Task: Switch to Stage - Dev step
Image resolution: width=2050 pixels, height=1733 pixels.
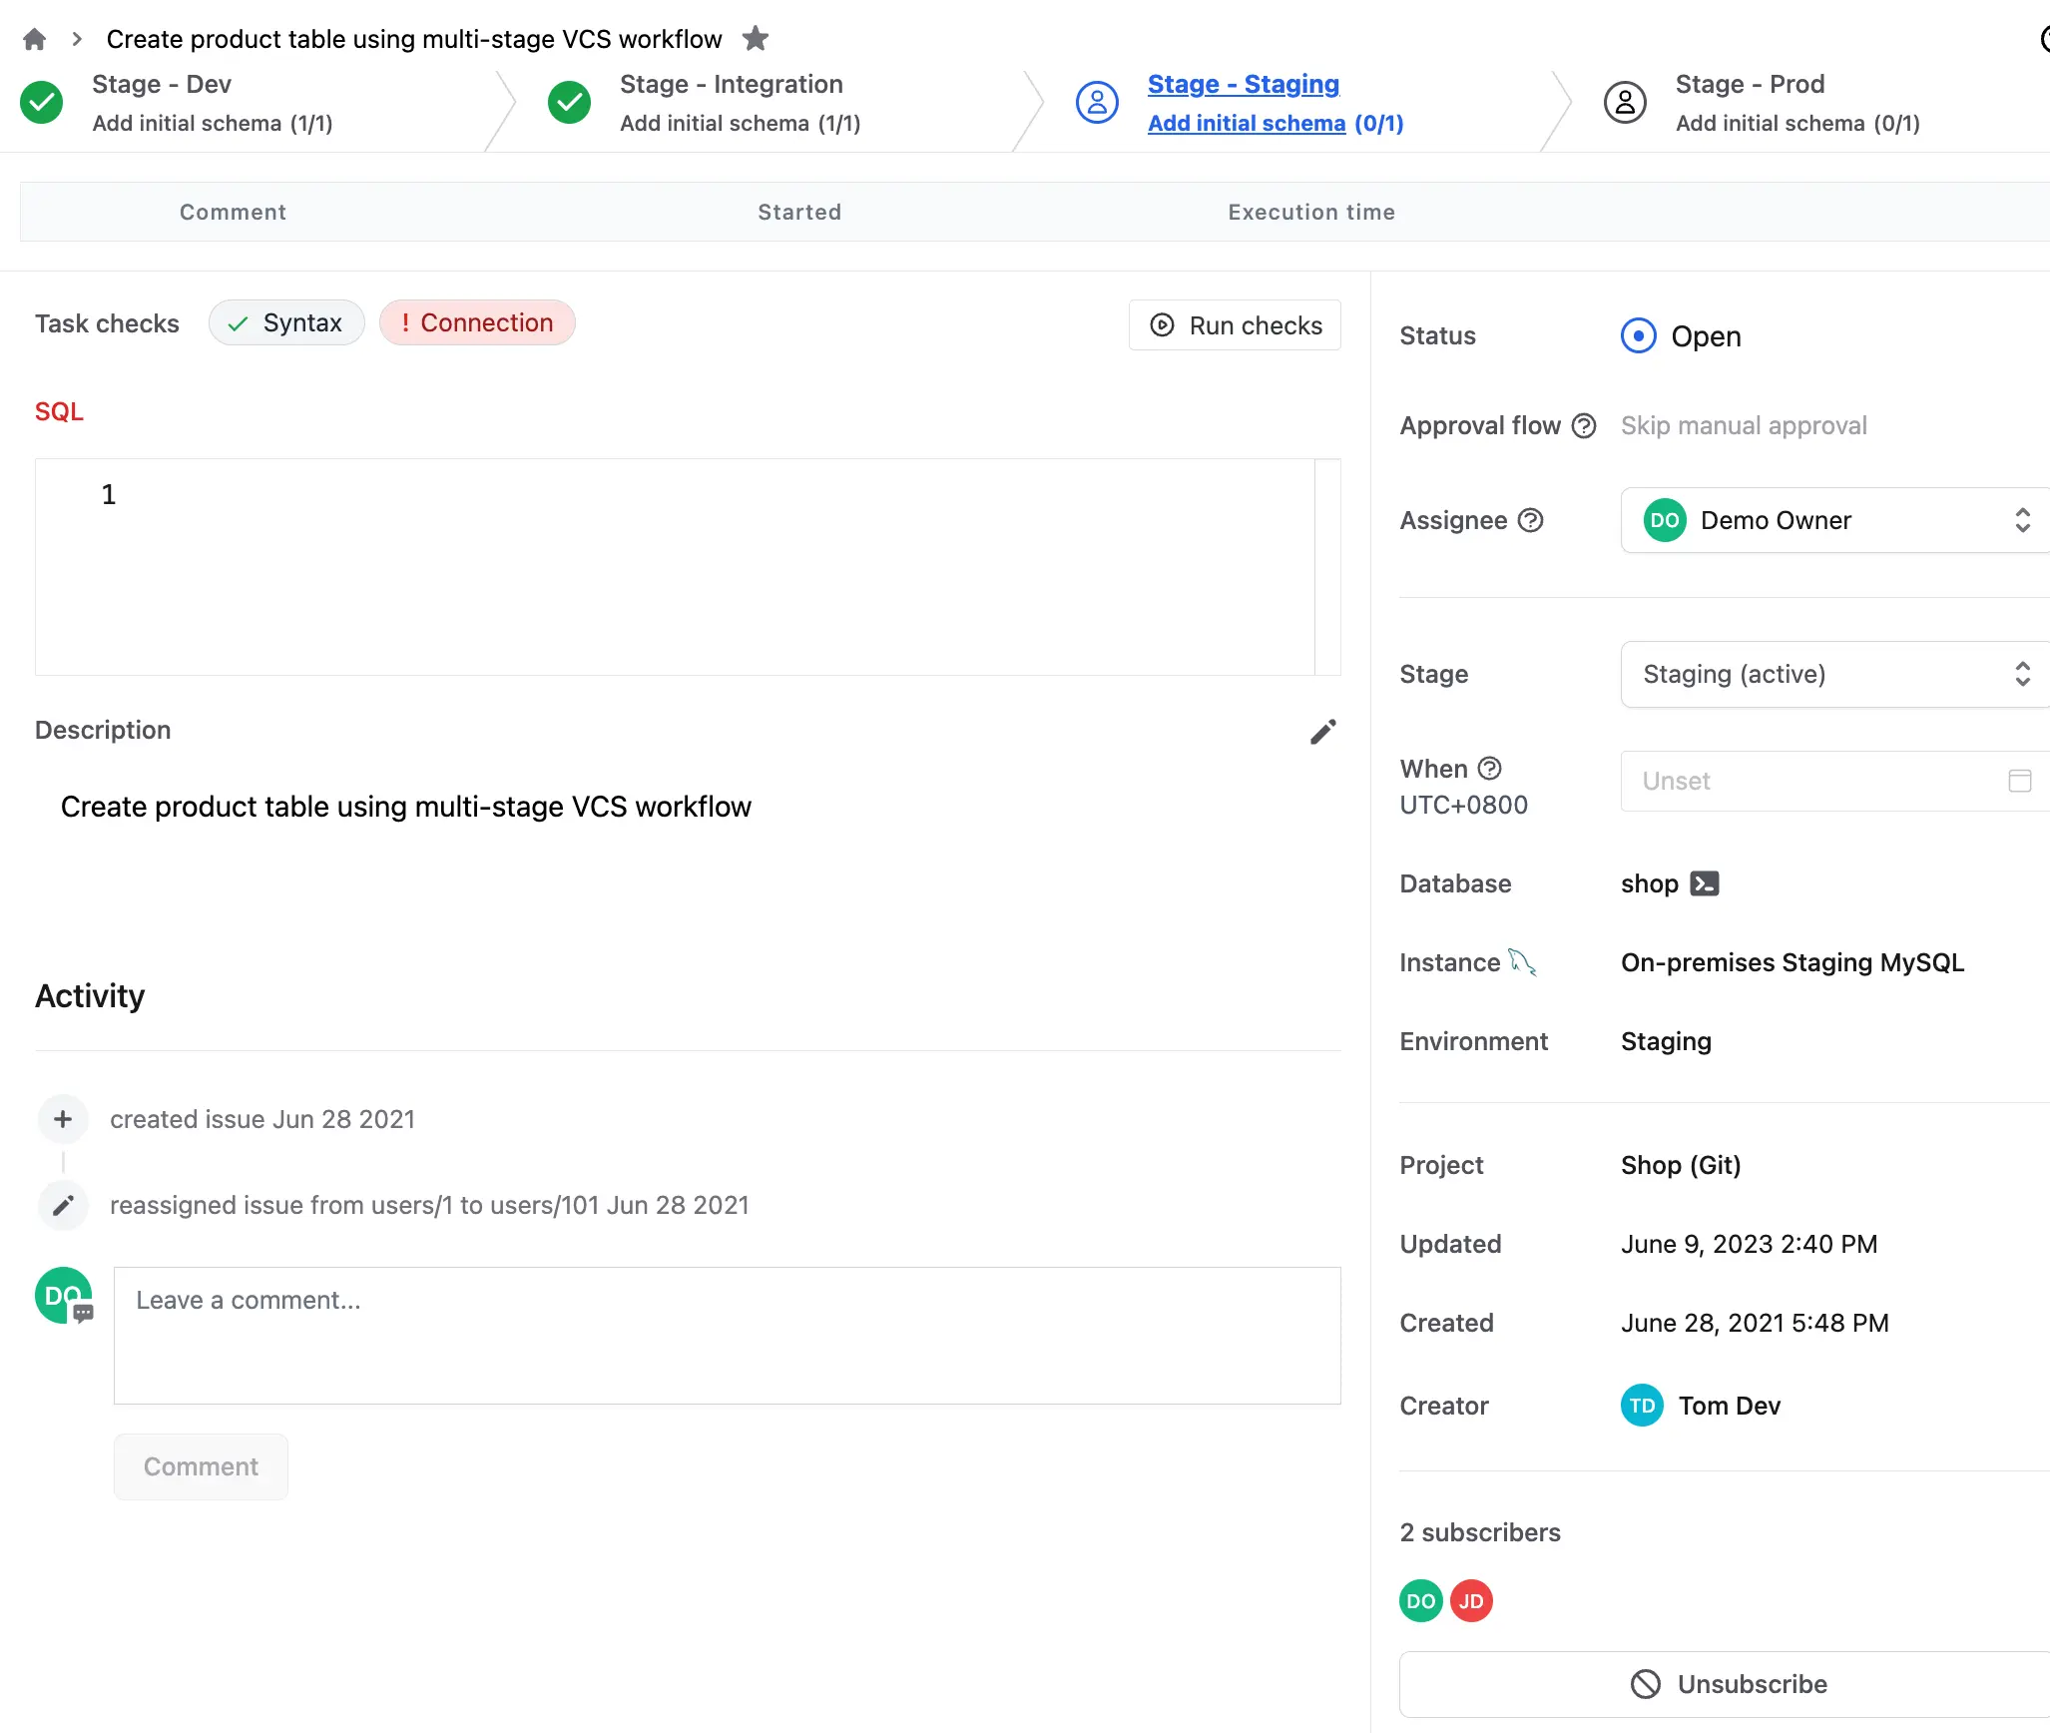Action: (162, 85)
